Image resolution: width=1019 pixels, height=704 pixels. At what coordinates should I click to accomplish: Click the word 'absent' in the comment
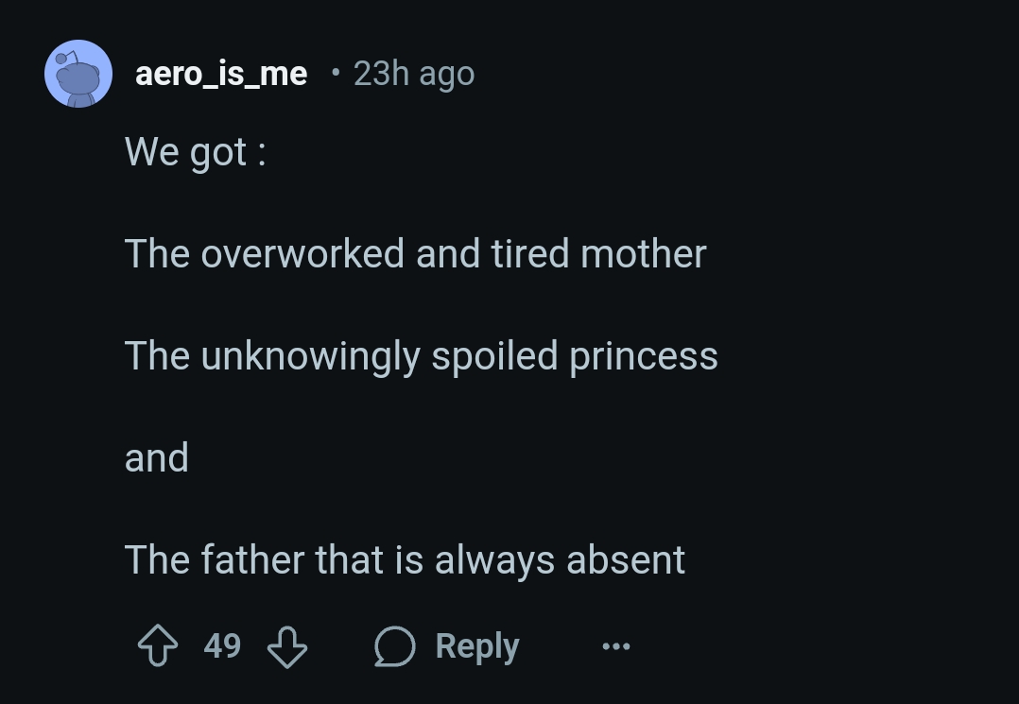click(626, 559)
